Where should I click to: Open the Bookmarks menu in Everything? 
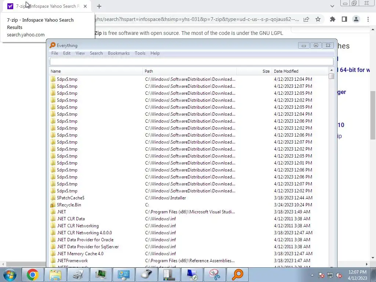pos(119,53)
